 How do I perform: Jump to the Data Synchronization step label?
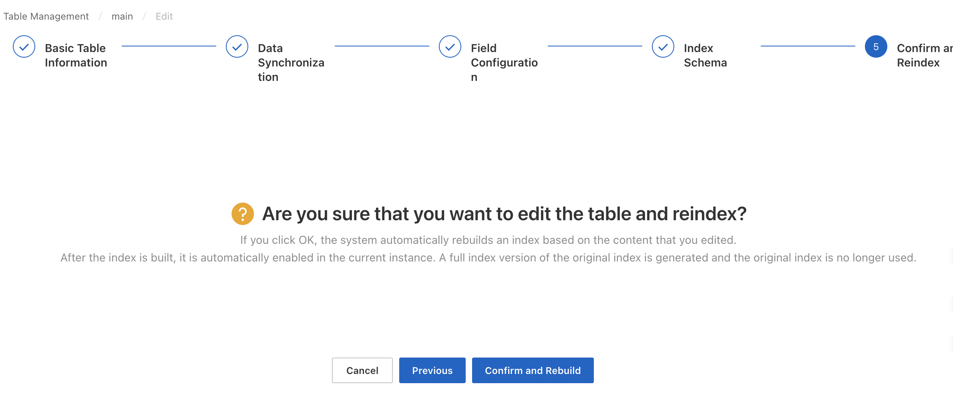(291, 62)
